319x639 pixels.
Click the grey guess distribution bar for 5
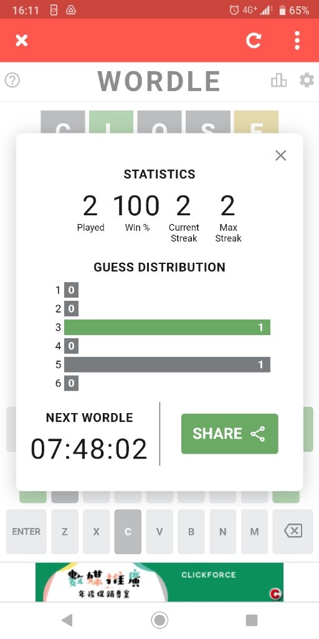(167, 364)
